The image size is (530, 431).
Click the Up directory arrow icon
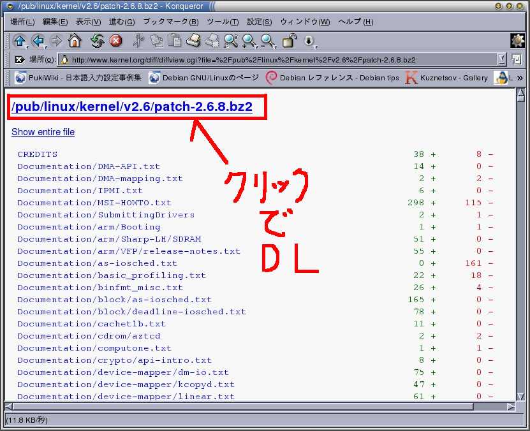point(18,41)
